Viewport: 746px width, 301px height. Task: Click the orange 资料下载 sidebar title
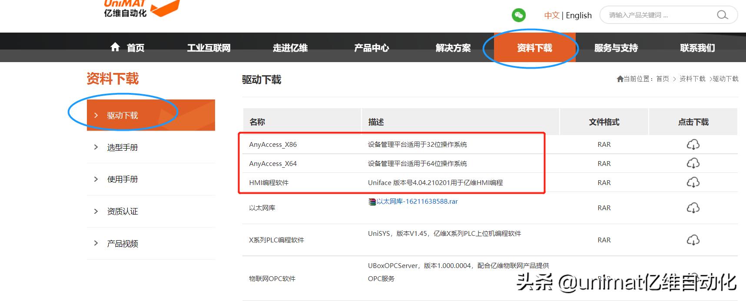113,79
